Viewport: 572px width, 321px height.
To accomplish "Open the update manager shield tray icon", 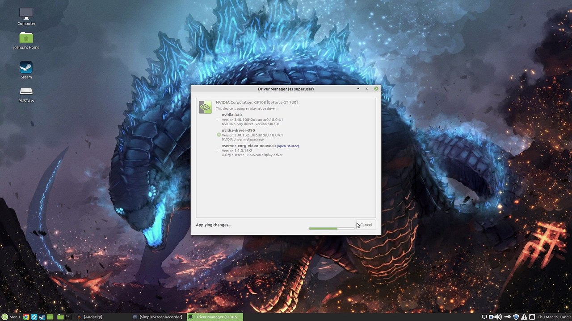I will [516, 317].
